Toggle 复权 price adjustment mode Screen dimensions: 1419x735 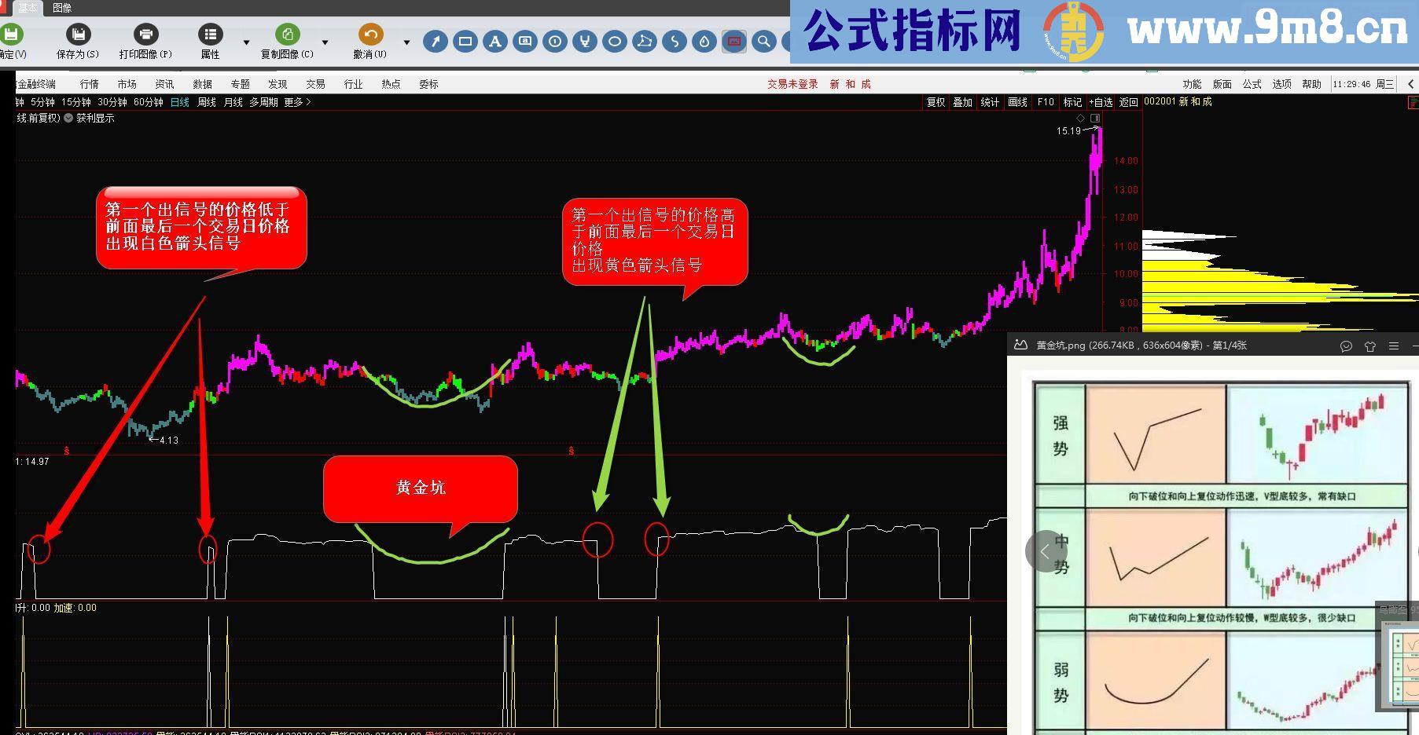click(935, 102)
